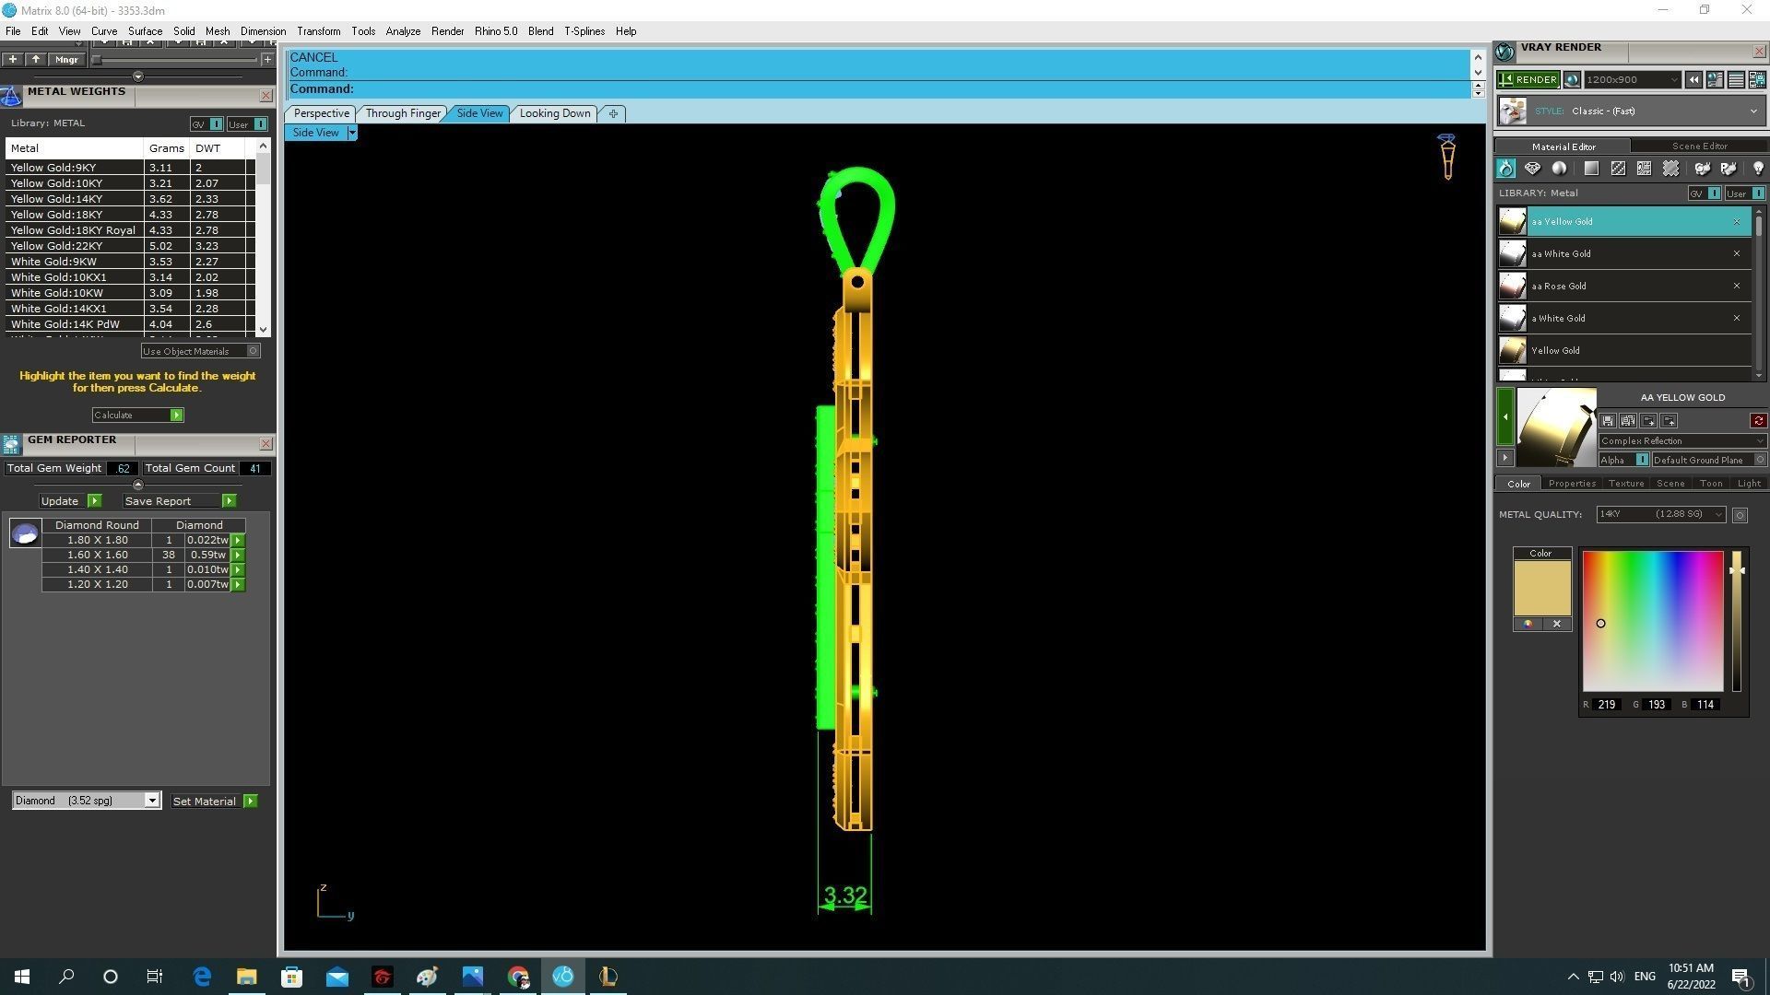The width and height of the screenshot is (1770, 995).
Task: Click inside the color spectrum picker
Action: [x=1653, y=621]
